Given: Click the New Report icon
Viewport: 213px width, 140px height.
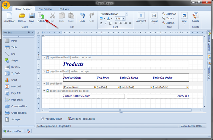Looking at the screenshot, I should coord(9,16).
